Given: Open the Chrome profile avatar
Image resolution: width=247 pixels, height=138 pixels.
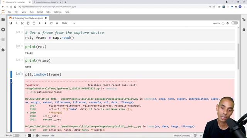Looking at the screenshot, I should tap(240, 7).
